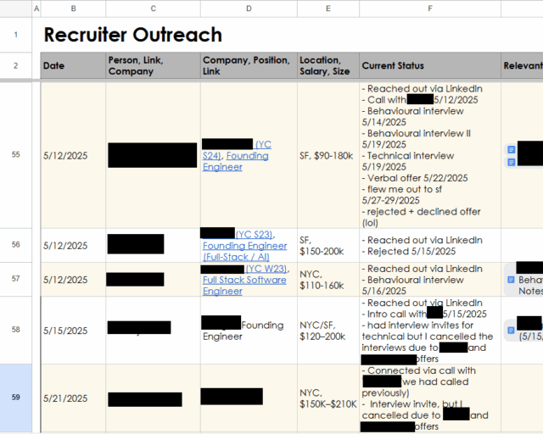The height and width of the screenshot is (434, 543).
Task: Open the Full Stack Software Engineer link
Action: [x=244, y=286]
